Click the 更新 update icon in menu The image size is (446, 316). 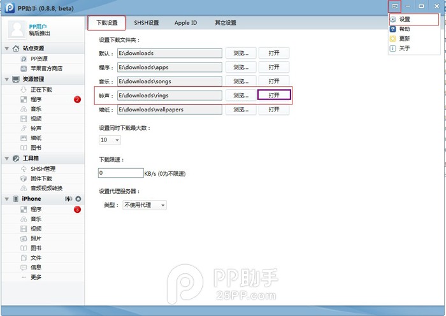tap(393, 39)
